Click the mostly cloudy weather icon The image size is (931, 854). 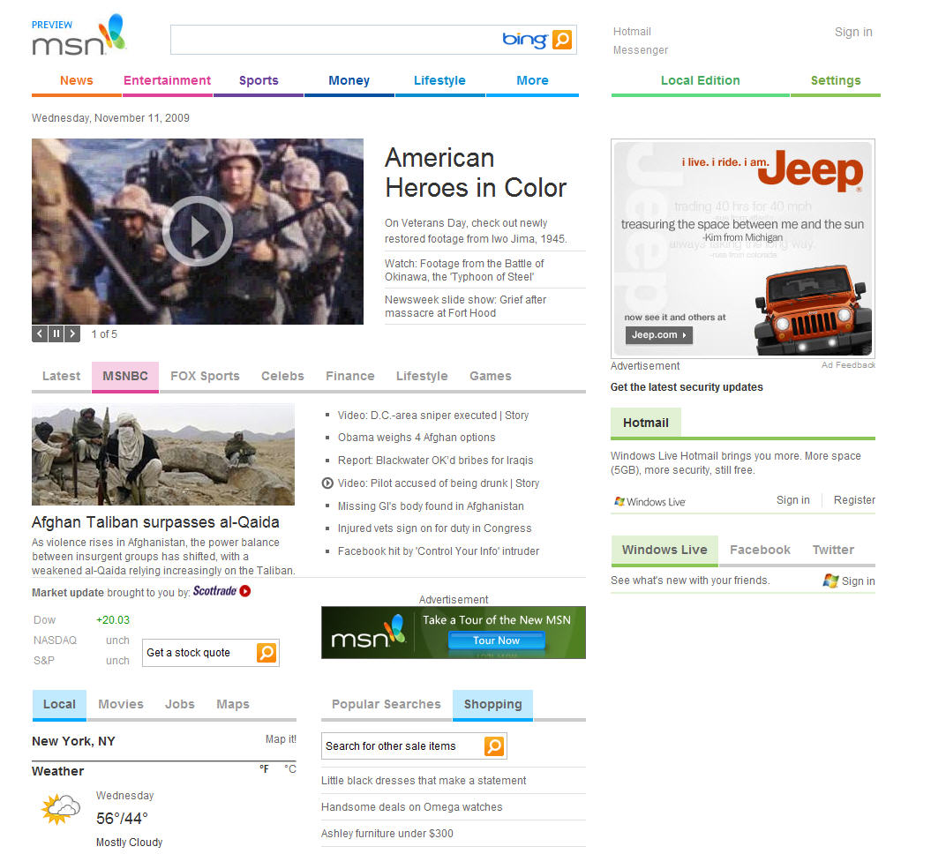pyautogui.click(x=61, y=808)
